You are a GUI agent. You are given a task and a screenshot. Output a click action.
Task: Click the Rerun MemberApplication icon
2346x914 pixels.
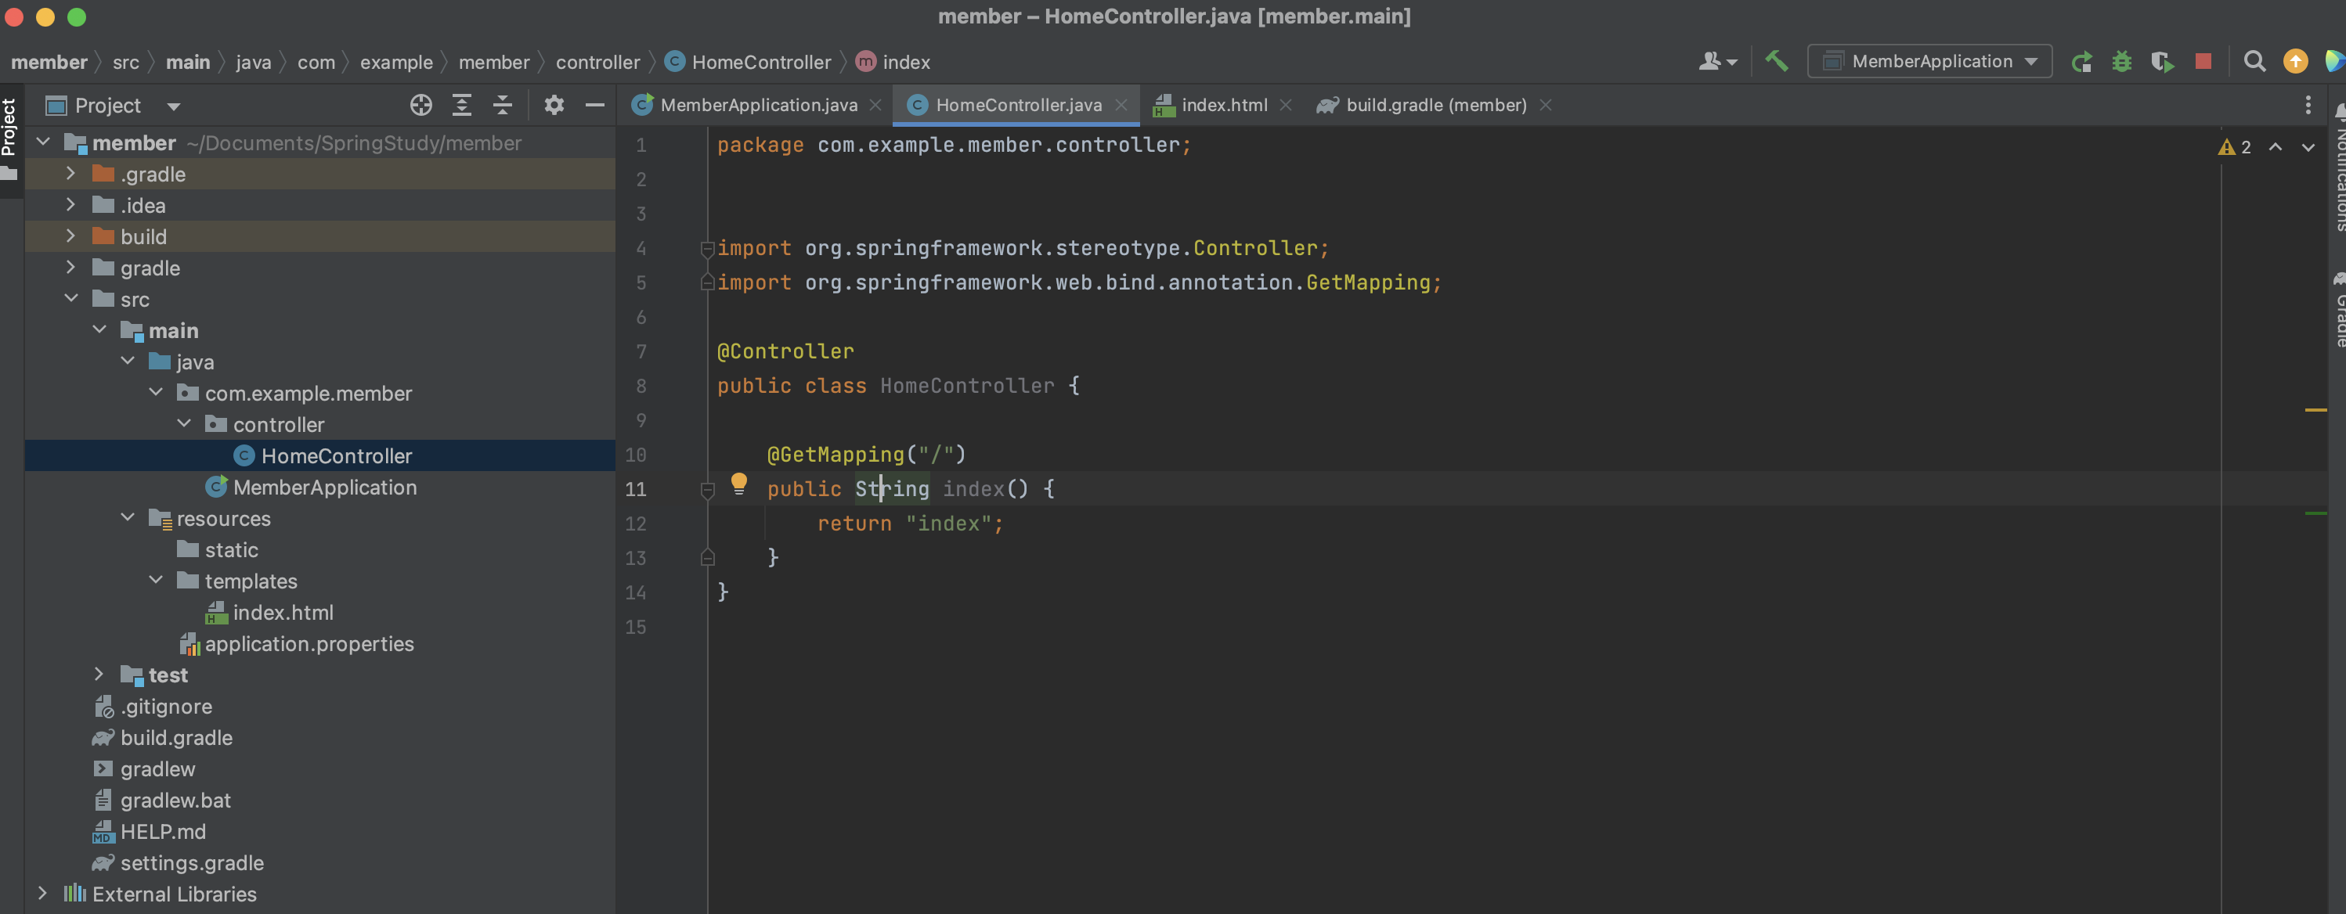tap(2081, 62)
